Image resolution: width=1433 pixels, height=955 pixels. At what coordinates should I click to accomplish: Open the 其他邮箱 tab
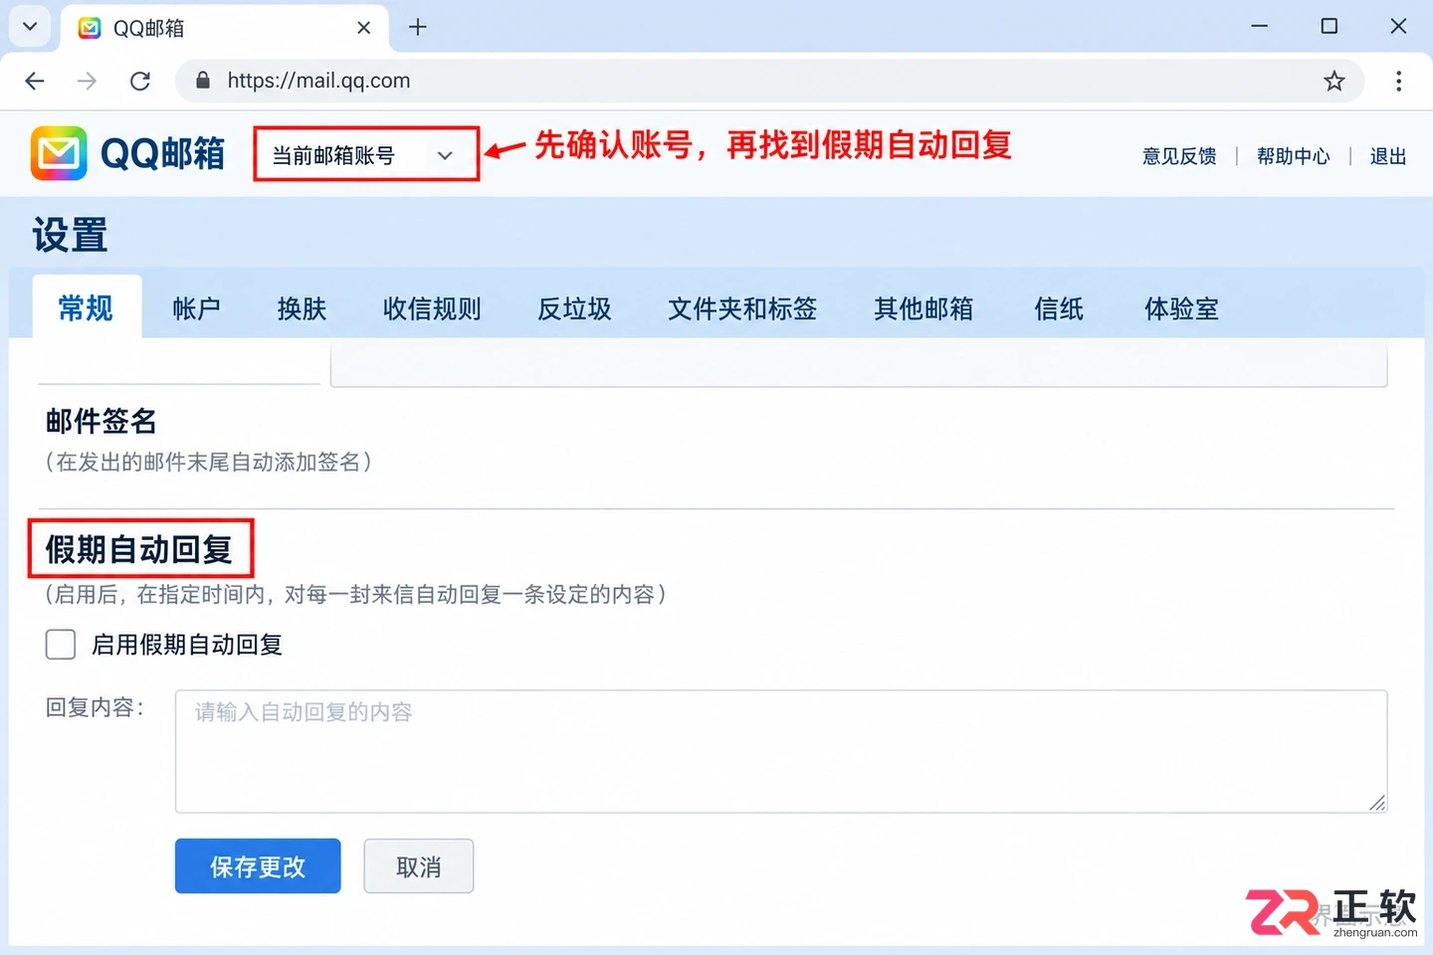tap(923, 308)
